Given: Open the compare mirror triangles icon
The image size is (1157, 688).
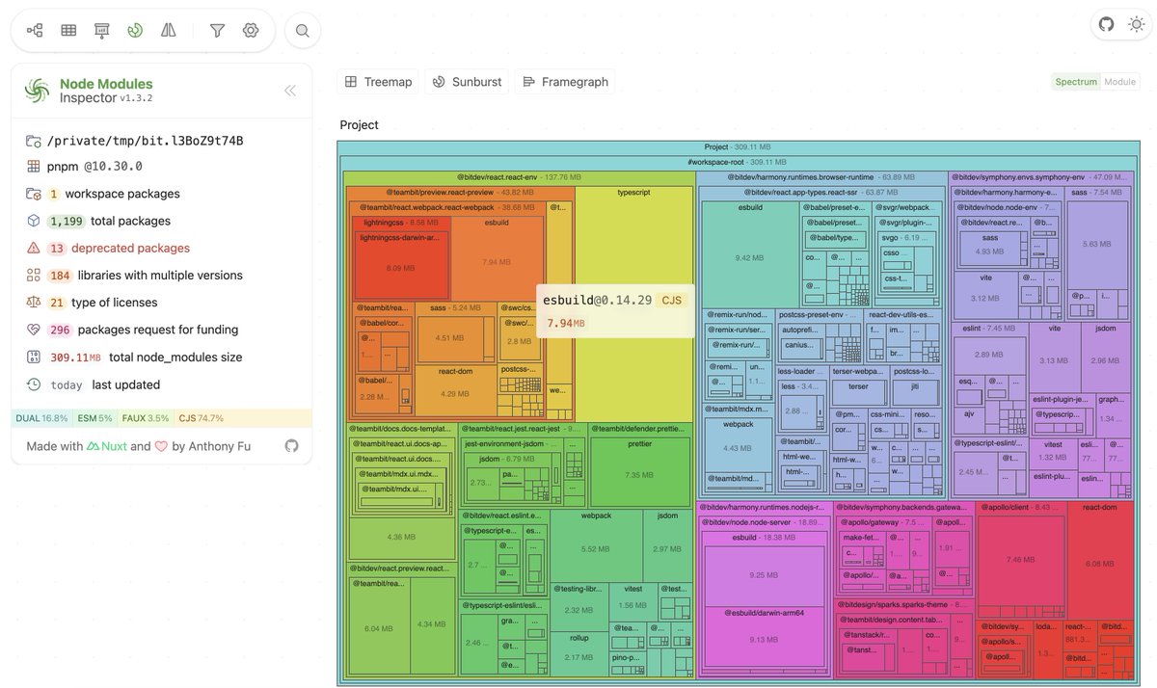Looking at the screenshot, I should tap(169, 31).
